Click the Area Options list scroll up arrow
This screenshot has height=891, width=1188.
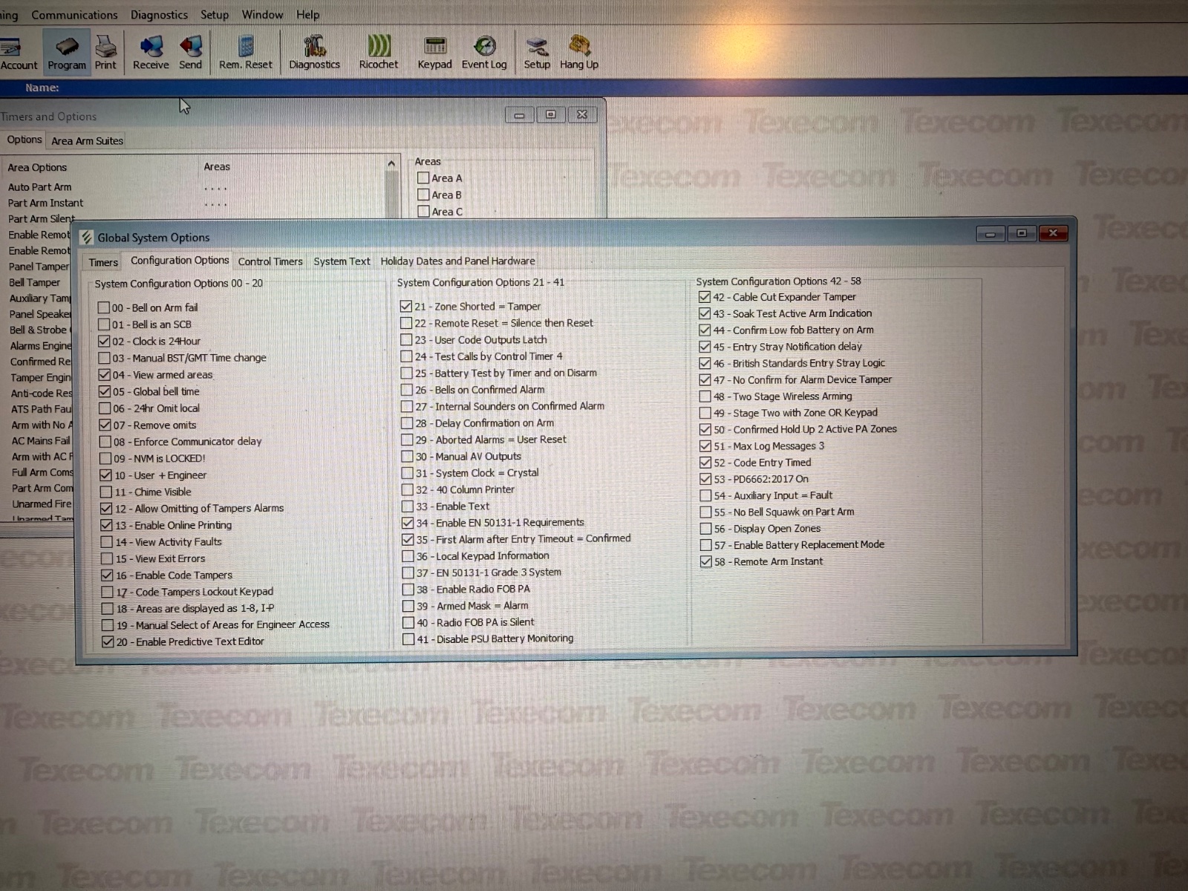tap(391, 163)
